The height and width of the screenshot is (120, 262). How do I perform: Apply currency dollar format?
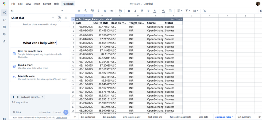98,11
